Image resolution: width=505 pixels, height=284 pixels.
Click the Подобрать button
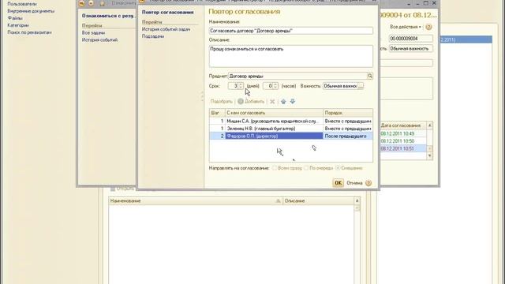coord(221,102)
